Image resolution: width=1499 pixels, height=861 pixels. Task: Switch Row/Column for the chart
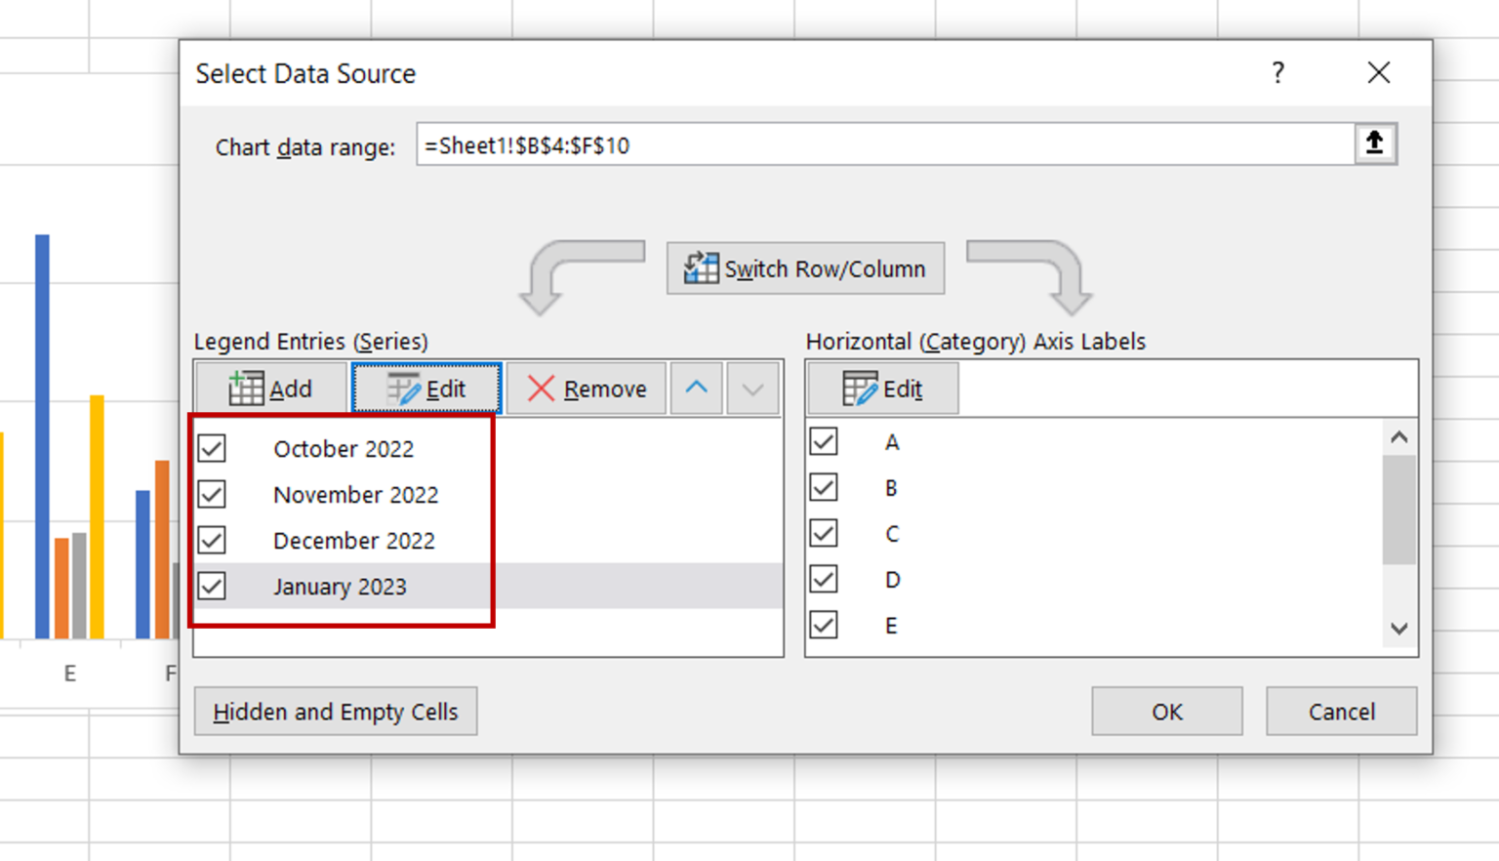pyautogui.click(x=804, y=268)
